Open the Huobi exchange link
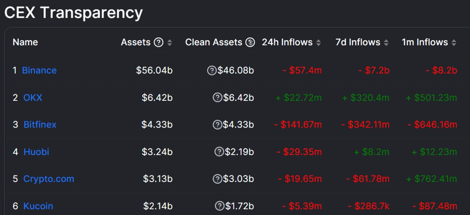The image size is (470, 215). pos(36,152)
